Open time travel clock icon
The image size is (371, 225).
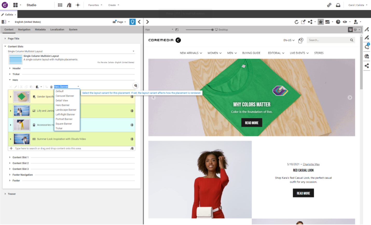[x=338, y=22]
